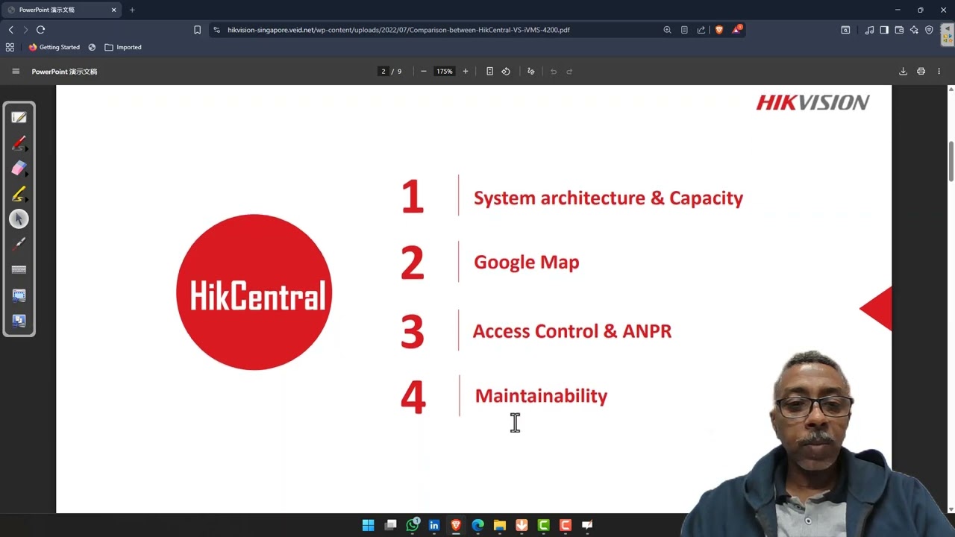Click the 175% zoom level field
This screenshot has height=537, width=955.
[445, 72]
